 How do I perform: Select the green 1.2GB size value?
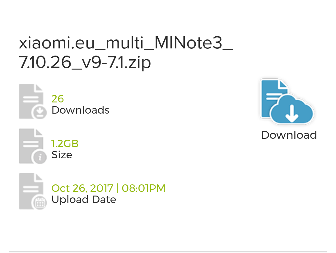[x=65, y=143]
